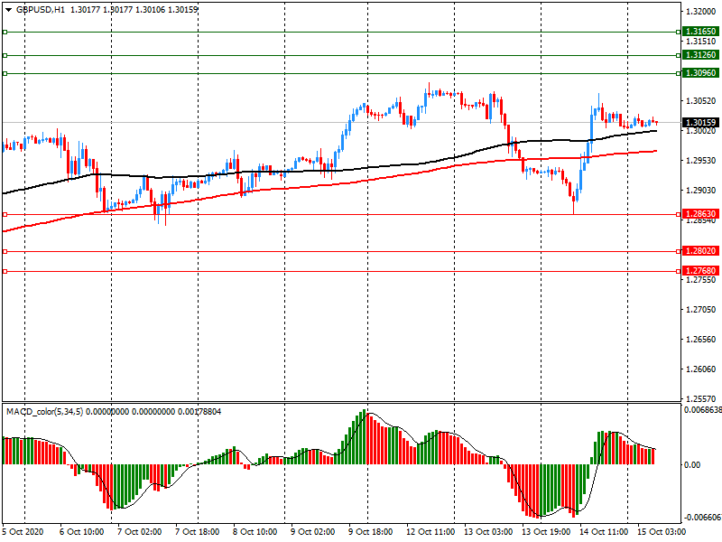Image resolution: width=722 pixels, height=542 pixels.
Task: Click the 5 Oct 2020 time axis label
Action: click(23, 532)
